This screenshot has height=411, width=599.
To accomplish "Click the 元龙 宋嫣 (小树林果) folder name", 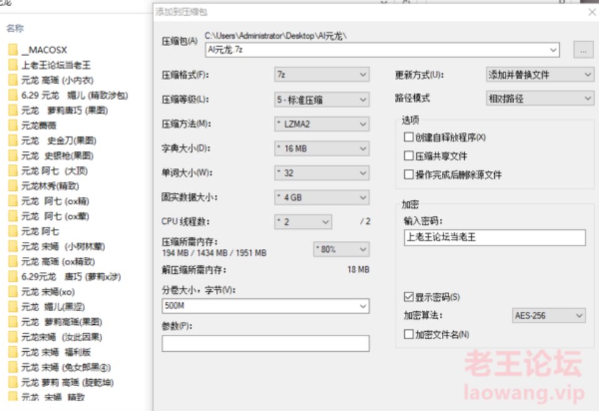I will coord(63,247).
